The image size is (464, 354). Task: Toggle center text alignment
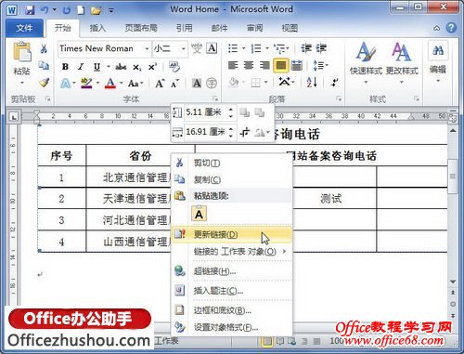click(x=249, y=65)
